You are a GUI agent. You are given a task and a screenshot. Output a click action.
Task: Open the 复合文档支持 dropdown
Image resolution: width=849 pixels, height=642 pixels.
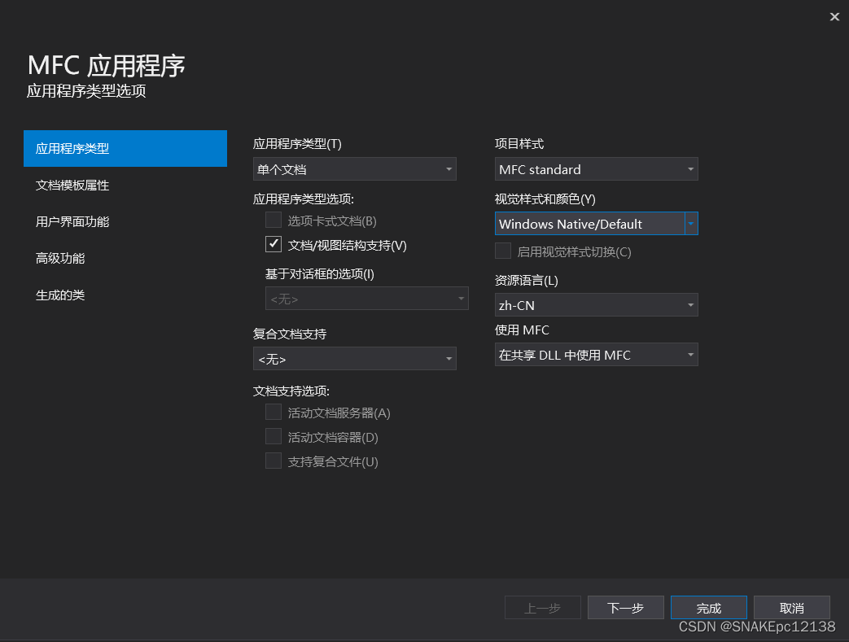[x=354, y=358]
